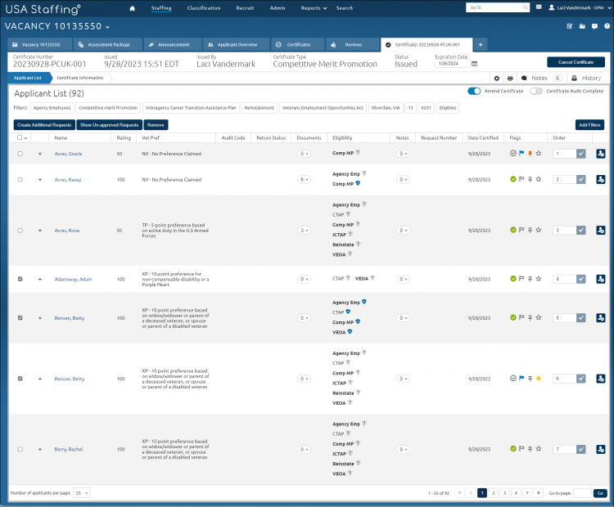Open expiration date calendar icon
This screenshot has height=507, width=614.
coord(474,64)
